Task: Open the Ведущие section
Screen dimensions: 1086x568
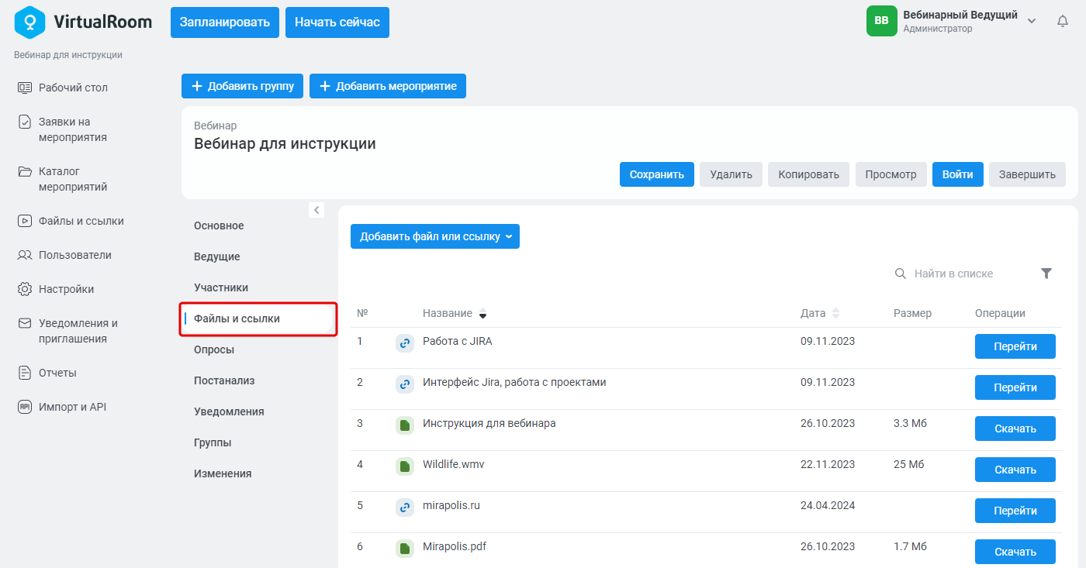Action: tap(217, 256)
